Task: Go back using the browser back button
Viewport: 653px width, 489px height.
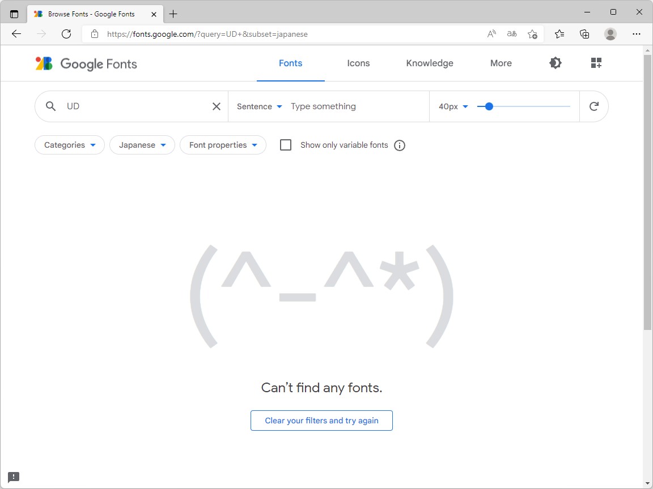Action: (16, 34)
